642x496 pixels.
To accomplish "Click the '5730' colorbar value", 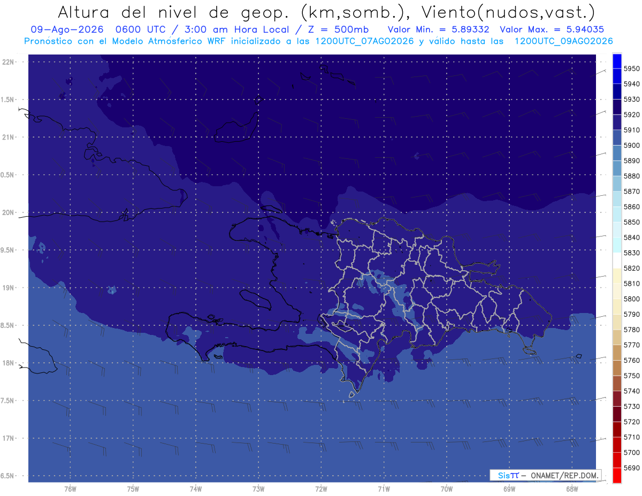I will (632, 407).
